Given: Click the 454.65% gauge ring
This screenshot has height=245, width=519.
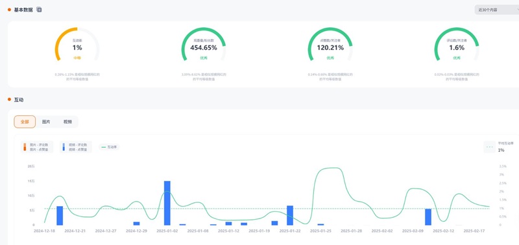Looking at the screenshot, I should [x=204, y=45].
